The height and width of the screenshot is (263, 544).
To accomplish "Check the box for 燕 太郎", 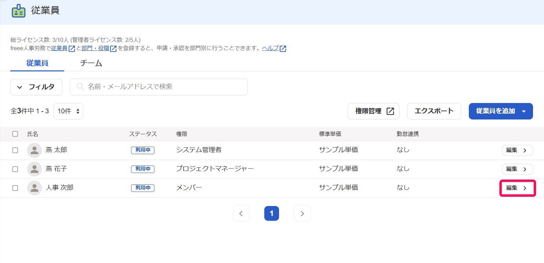I will pos(15,150).
